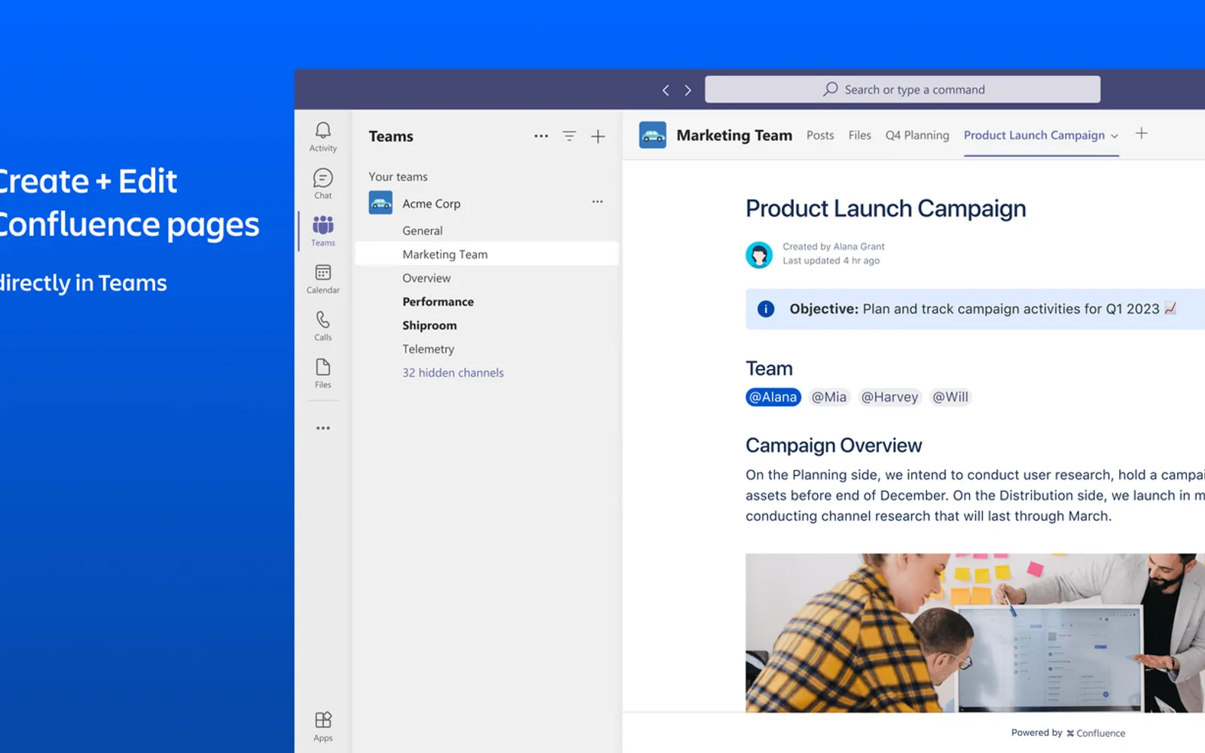The image size is (1205, 753).
Task: Select the Teams sidebar icon
Action: (x=323, y=231)
